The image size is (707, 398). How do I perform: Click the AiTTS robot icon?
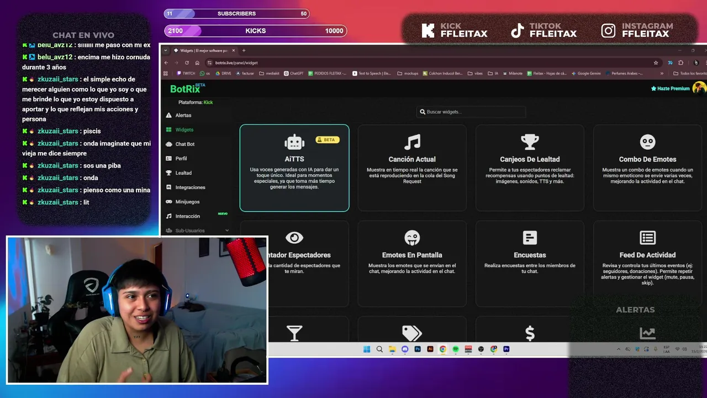[294, 142]
